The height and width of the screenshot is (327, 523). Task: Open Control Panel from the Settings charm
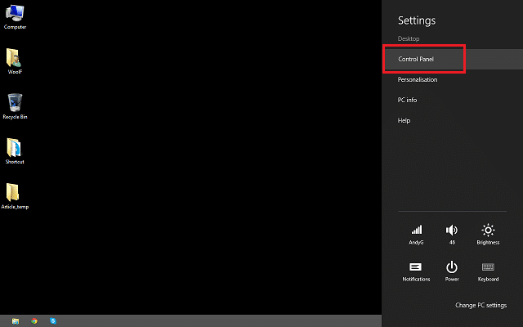(452, 59)
